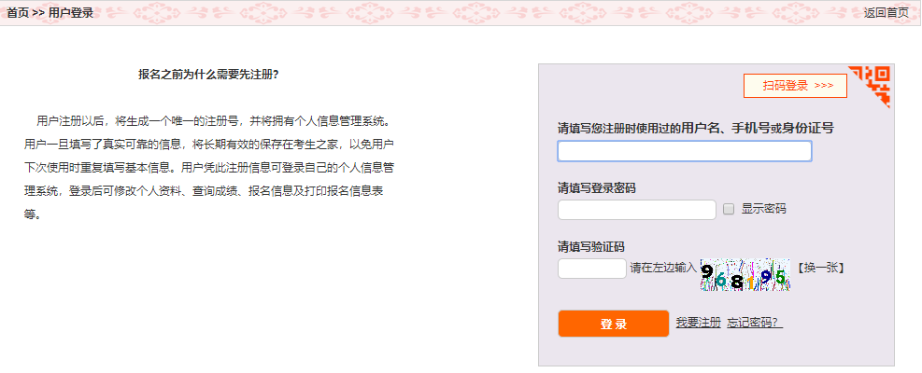This screenshot has width=922, height=373.
Task: Click the captcha image showing digits
Action: click(745, 274)
